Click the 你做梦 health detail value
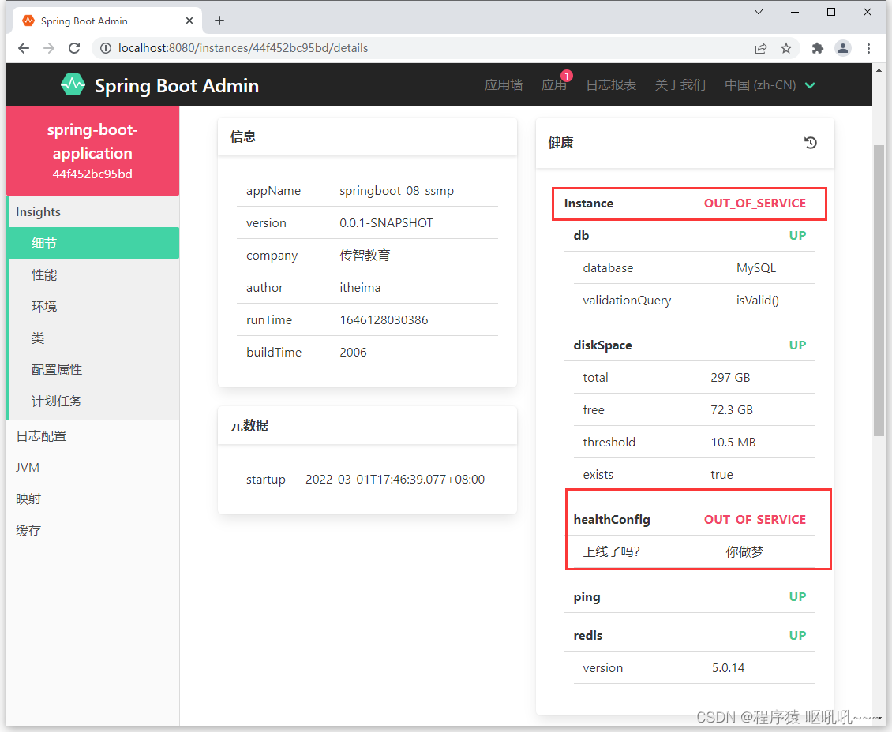 click(x=744, y=552)
